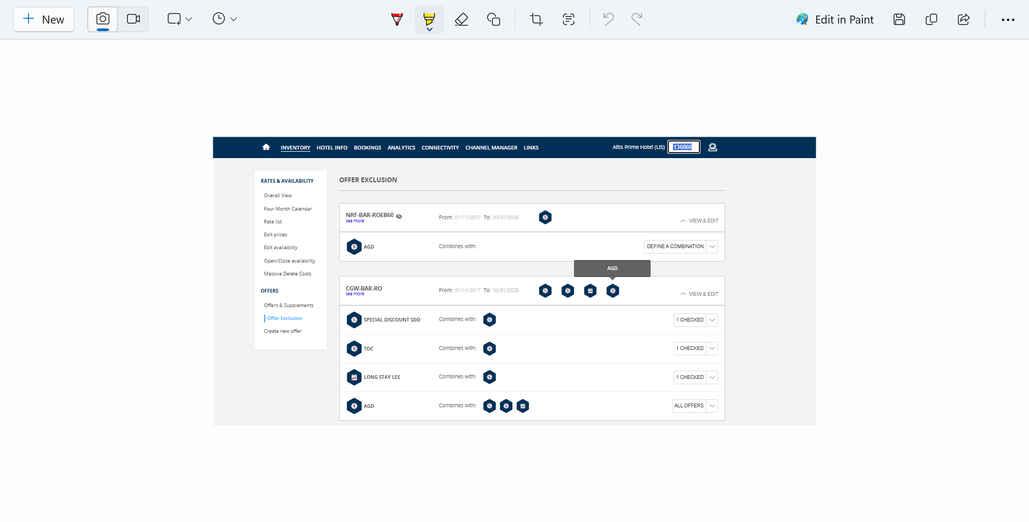This screenshot has width=1029, height=522.
Task: Undo the last edit
Action: click(608, 19)
